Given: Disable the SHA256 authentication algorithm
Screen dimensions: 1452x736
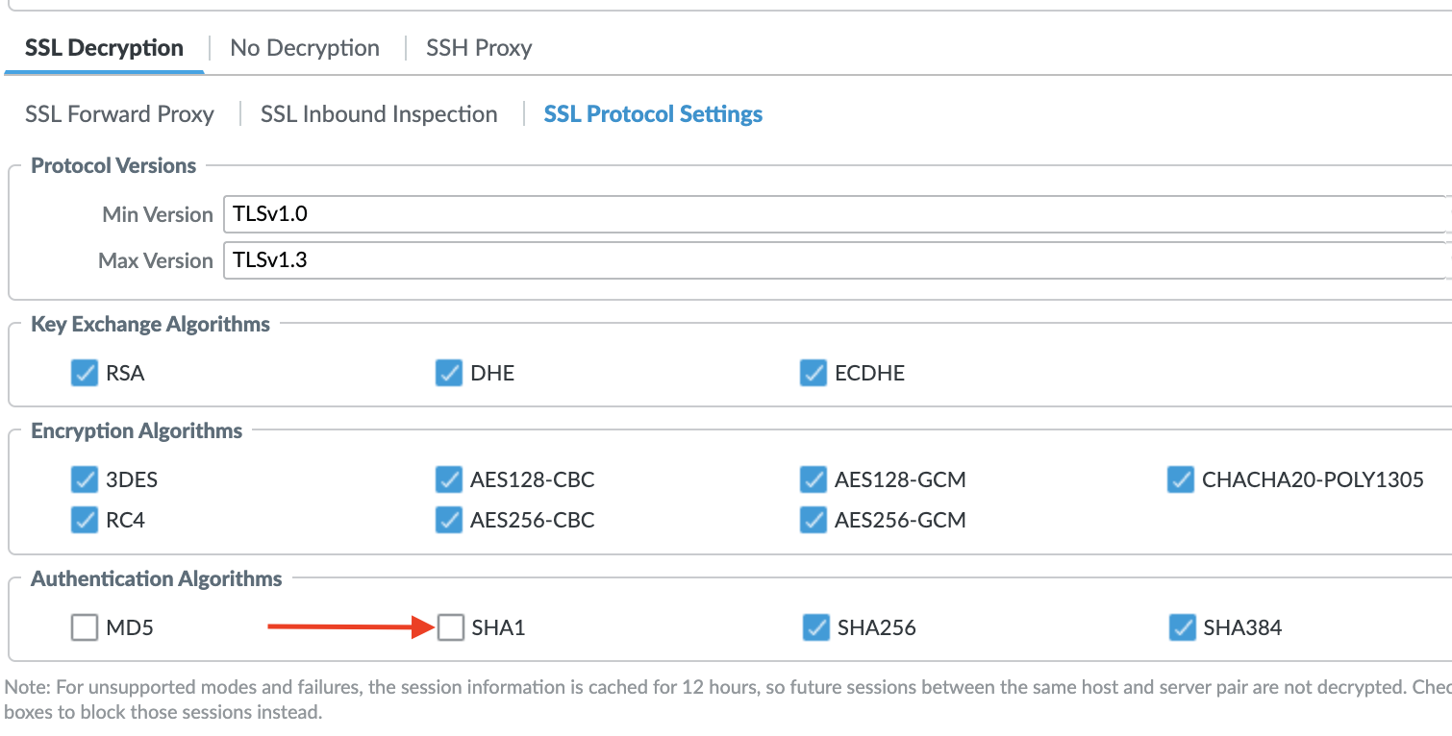Looking at the screenshot, I should (x=814, y=627).
